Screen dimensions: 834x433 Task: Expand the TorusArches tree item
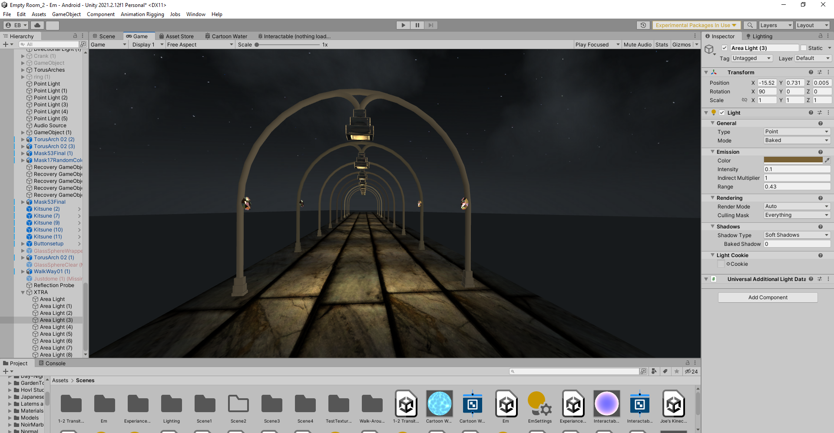point(23,70)
